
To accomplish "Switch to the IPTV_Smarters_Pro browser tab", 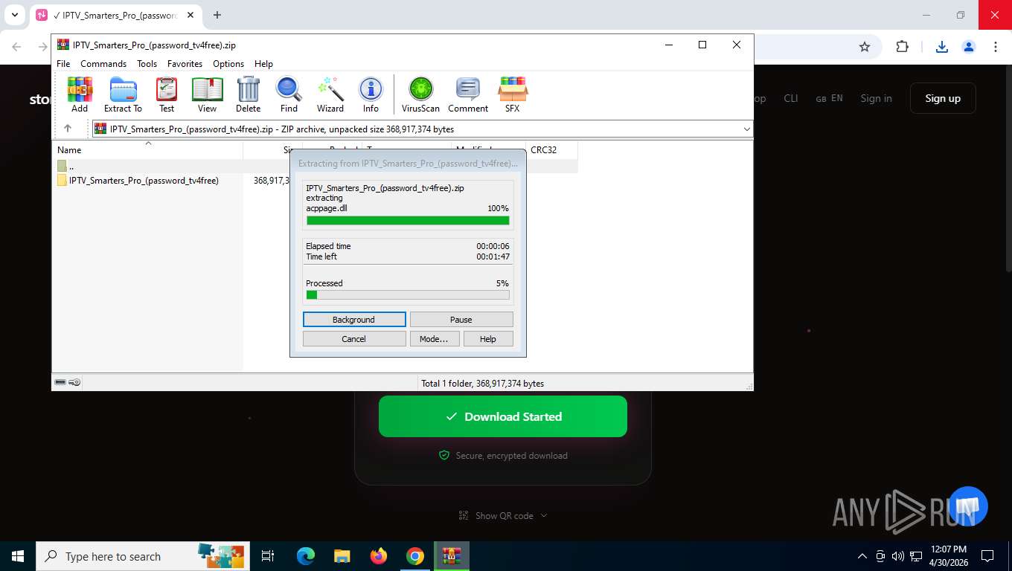I will pos(115,15).
